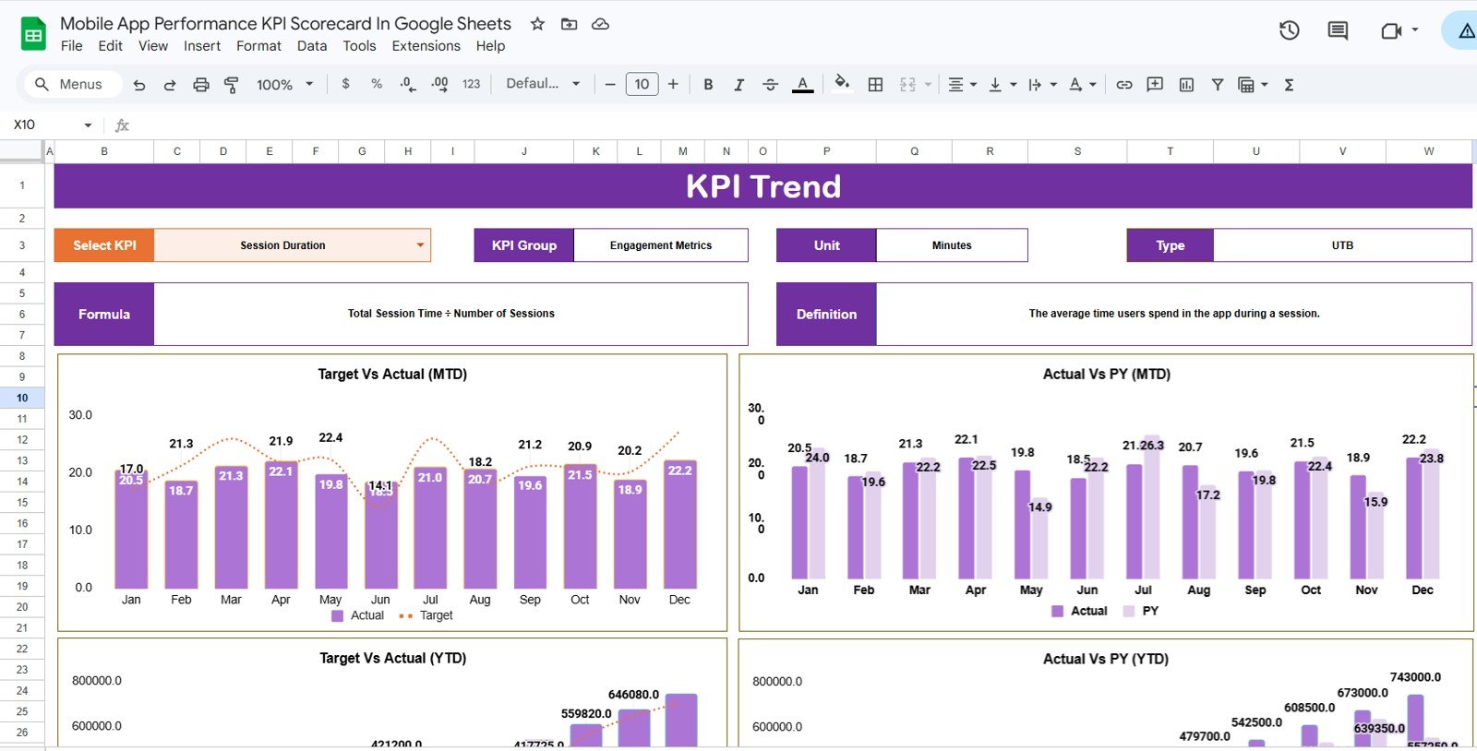Viewport: 1477px width, 751px height.
Task: Toggle strikethrough formatting
Action: 770,85
